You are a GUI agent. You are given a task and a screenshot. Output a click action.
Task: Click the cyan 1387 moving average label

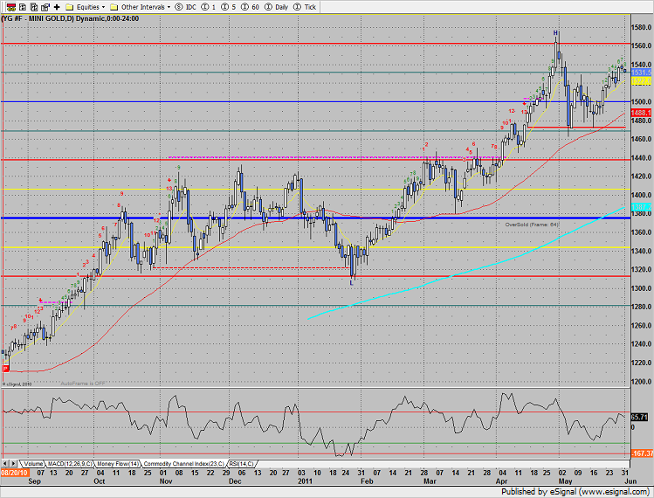click(x=642, y=207)
